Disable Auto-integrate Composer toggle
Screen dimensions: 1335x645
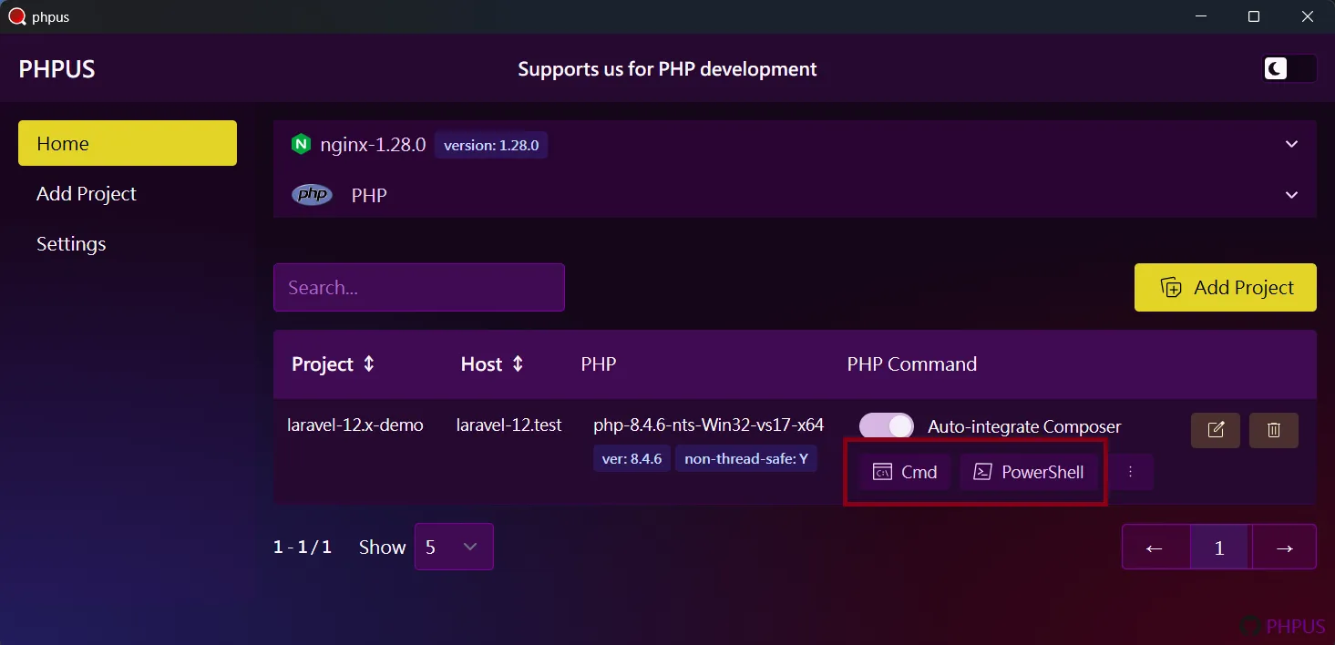point(886,426)
